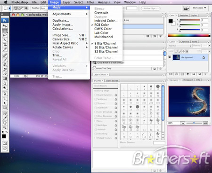This screenshot has width=212, height=173.
Task: Click the Navigator zoom slider
Action: (194, 123)
